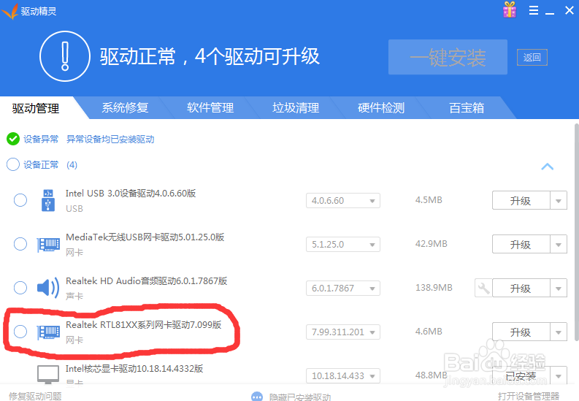Click the 异常设备均已安装驱动 link
This screenshot has width=579, height=401.
(x=110, y=140)
